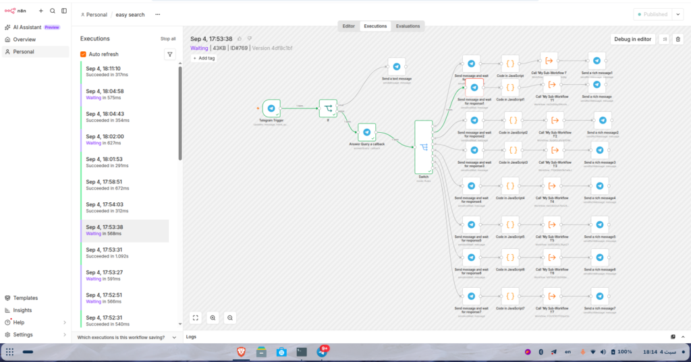Click Add tag on the execution
The image size is (691, 362).
pyautogui.click(x=204, y=59)
